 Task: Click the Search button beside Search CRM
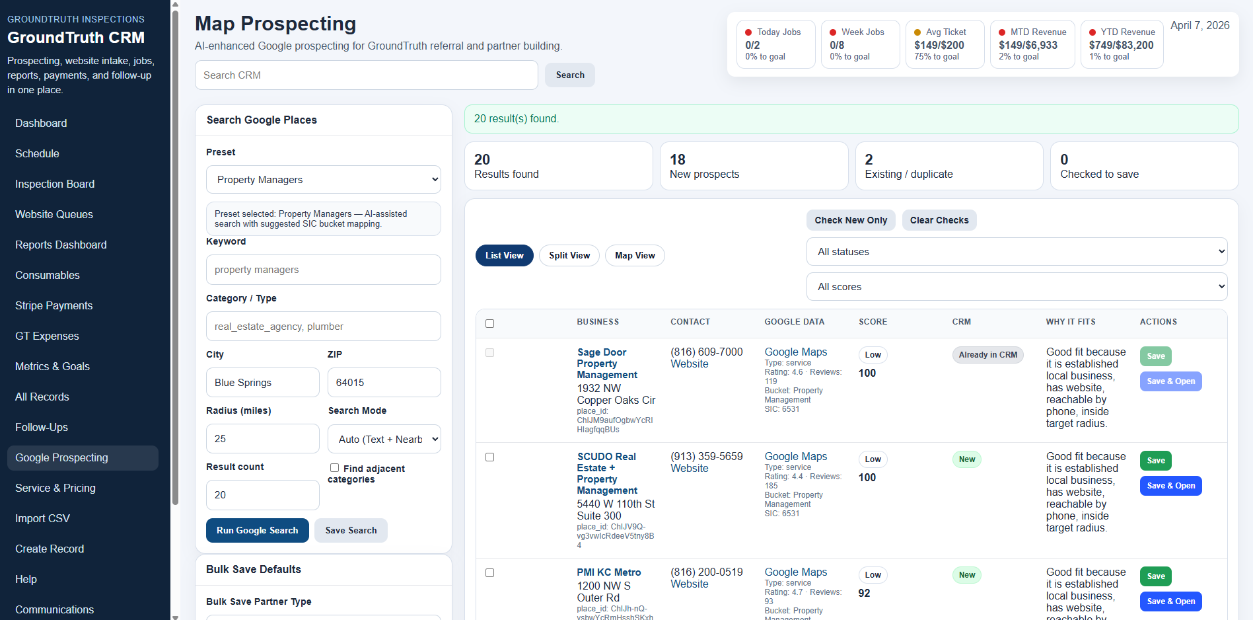[x=570, y=75]
